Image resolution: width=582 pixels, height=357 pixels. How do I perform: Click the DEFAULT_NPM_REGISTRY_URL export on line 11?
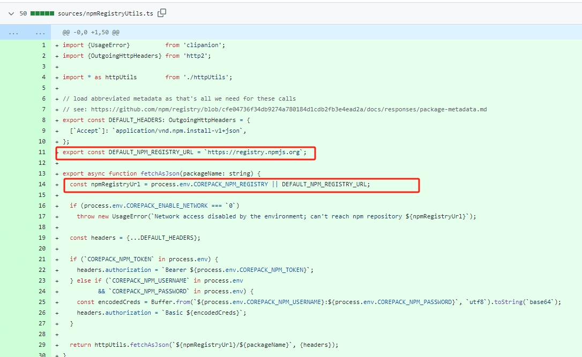(151, 152)
